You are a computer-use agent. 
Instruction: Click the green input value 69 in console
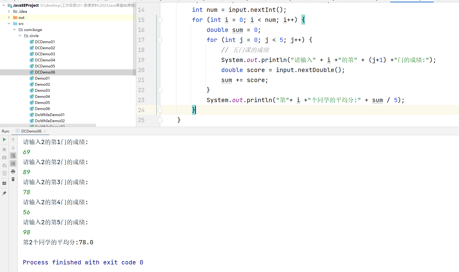(26, 152)
